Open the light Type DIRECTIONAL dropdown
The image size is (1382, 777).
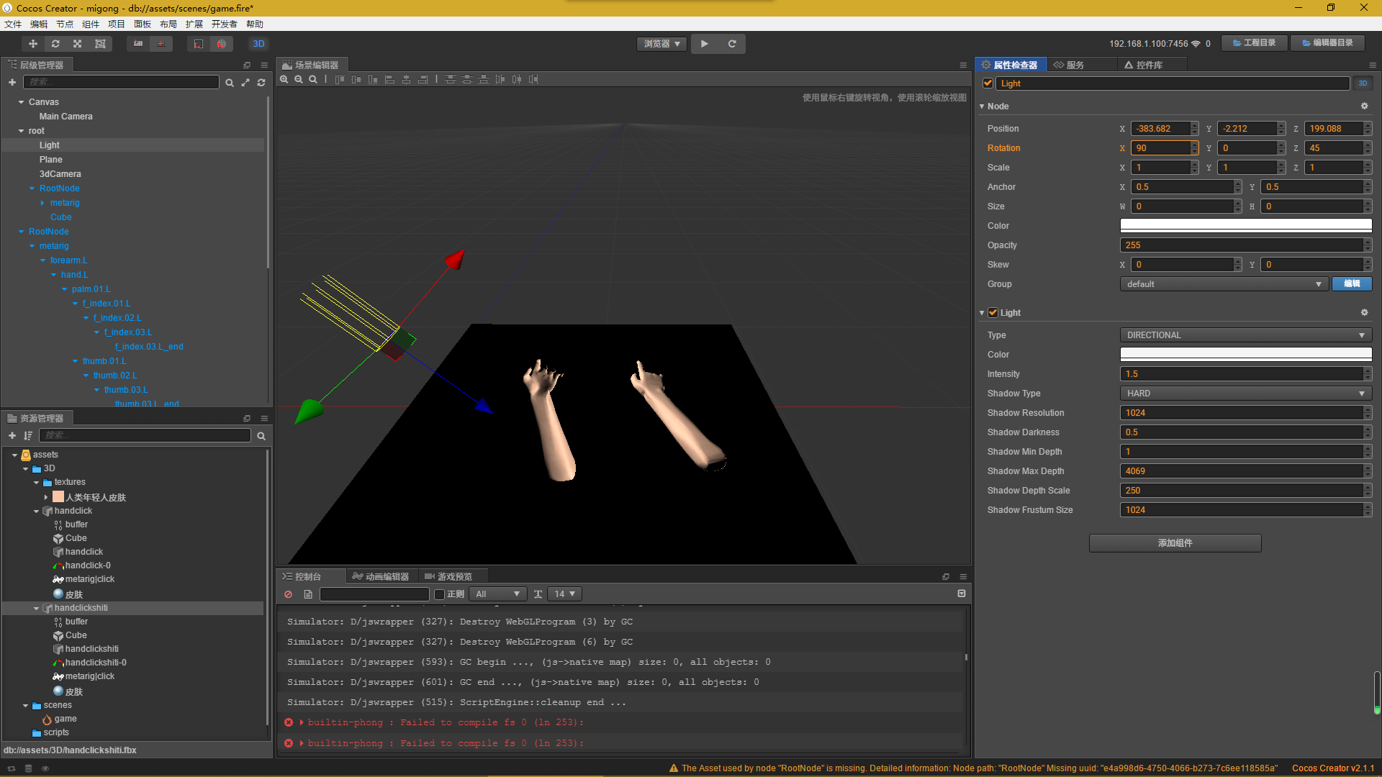coord(1245,335)
